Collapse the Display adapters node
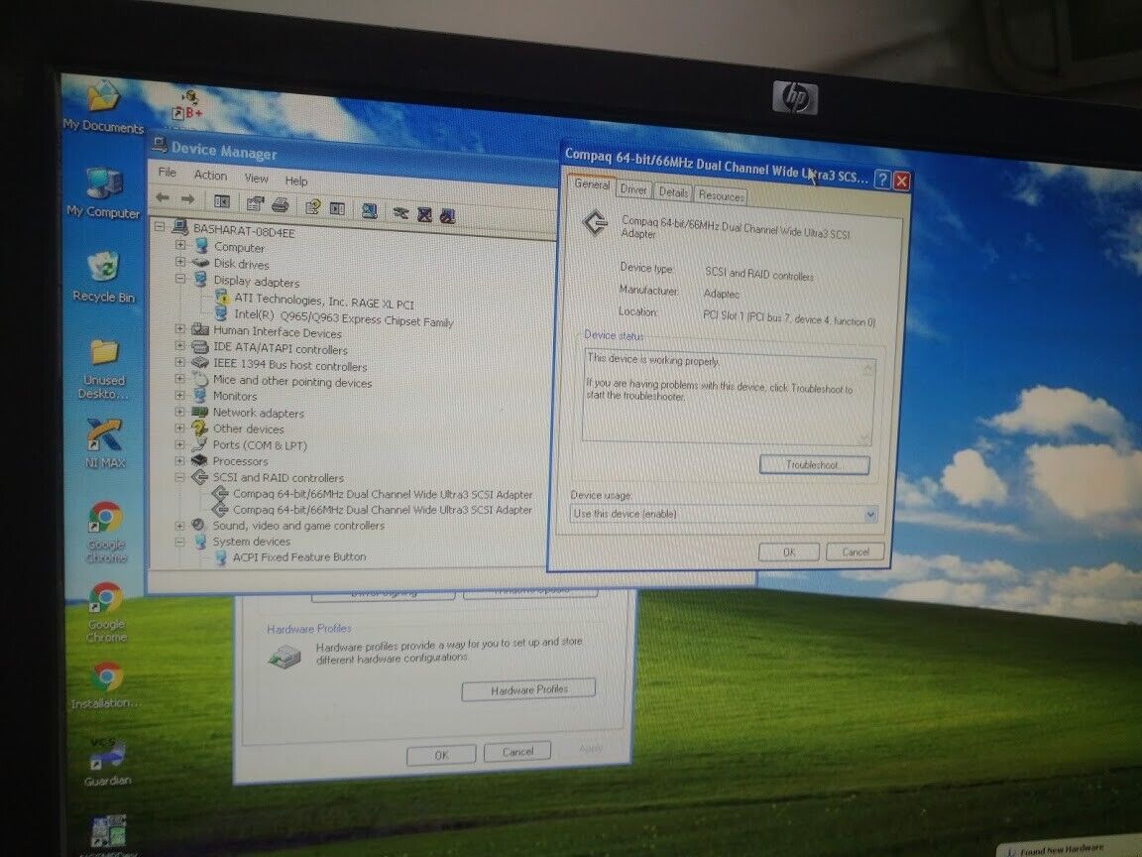This screenshot has height=857, width=1142. (179, 279)
